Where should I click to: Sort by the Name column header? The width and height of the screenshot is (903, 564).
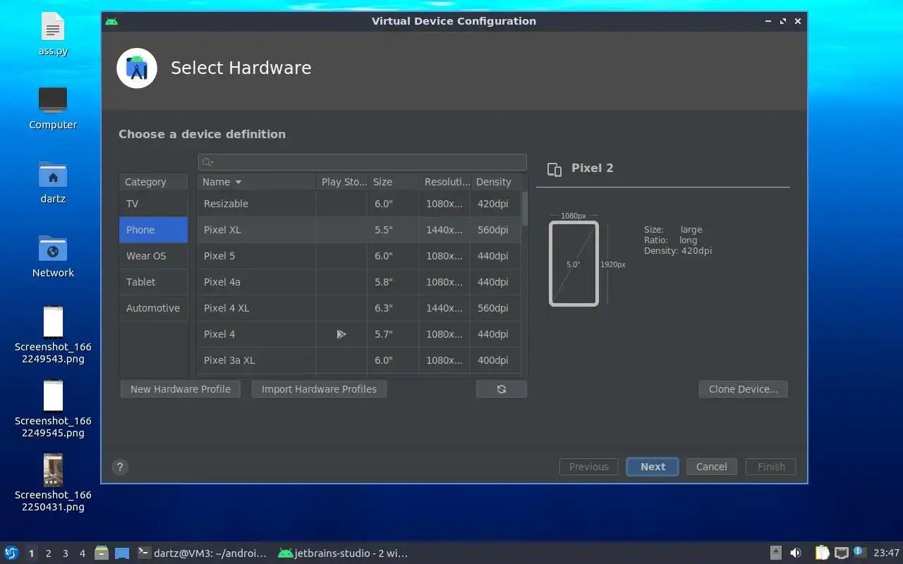coord(256,182)
